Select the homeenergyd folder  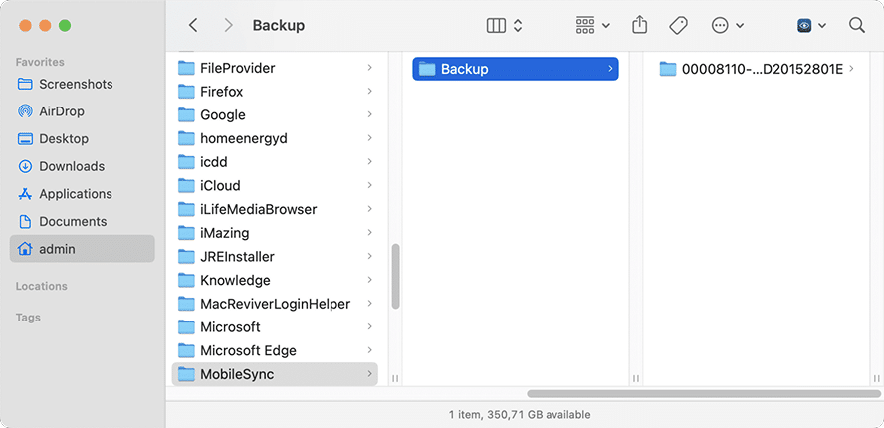pyautogui.click(x=275, y=138)
